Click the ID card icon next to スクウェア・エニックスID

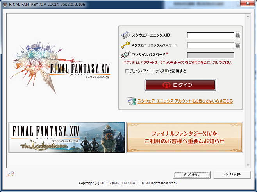pyautogui.click(x=125, y=35)
